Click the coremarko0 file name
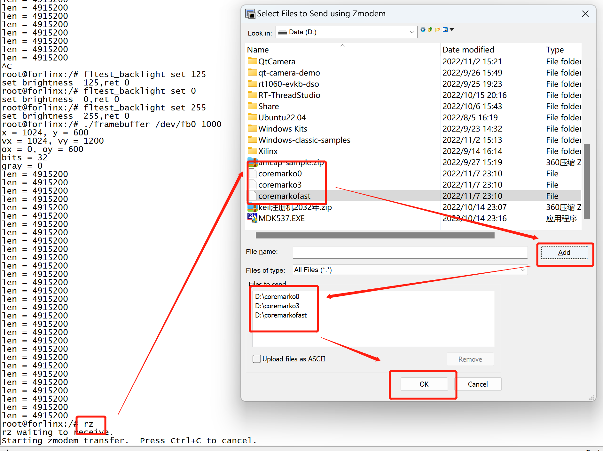The height and width of the screenshot is (451, 603). (280, 173)
